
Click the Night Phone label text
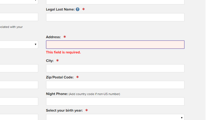(57, 94)
